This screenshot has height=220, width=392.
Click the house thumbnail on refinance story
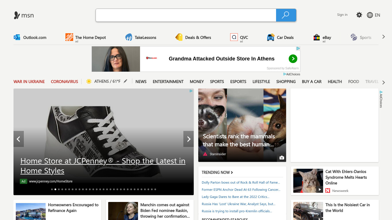pos(31,211)
